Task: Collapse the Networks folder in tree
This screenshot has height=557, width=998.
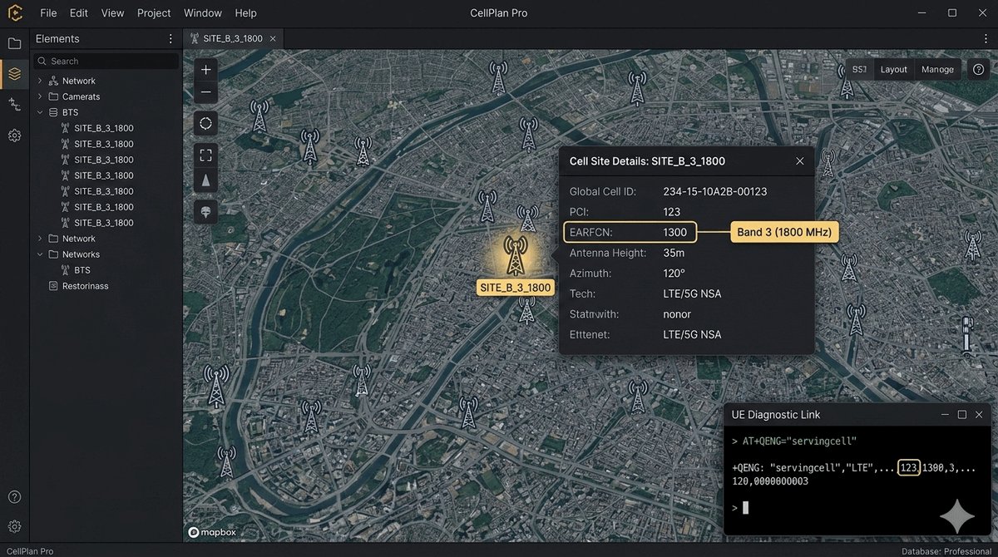Action: [40, 254]
